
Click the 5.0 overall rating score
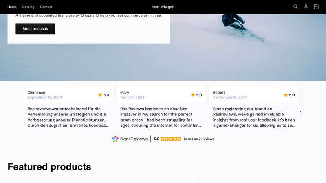click(156, 139)
